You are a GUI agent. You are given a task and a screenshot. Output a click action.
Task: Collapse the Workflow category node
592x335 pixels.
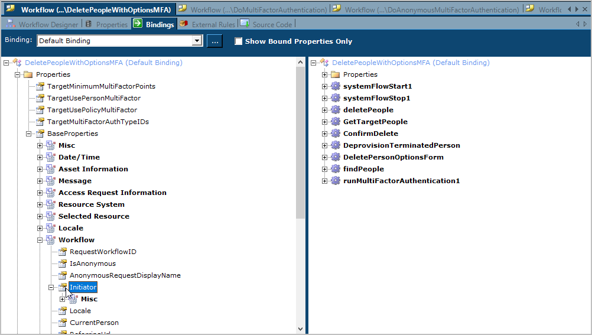point(40,240)
